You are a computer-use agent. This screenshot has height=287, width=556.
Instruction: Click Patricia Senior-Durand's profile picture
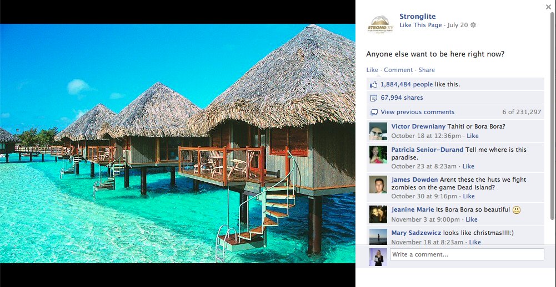coord(378,155)
